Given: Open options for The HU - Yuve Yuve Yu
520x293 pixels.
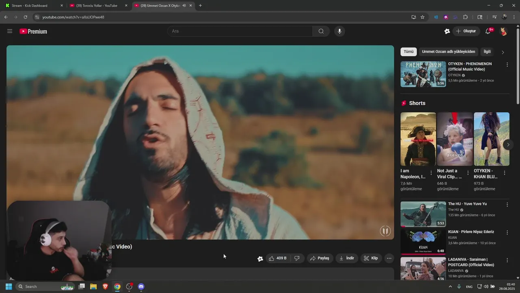Looking at the screenshot, I should click(507, 205).
